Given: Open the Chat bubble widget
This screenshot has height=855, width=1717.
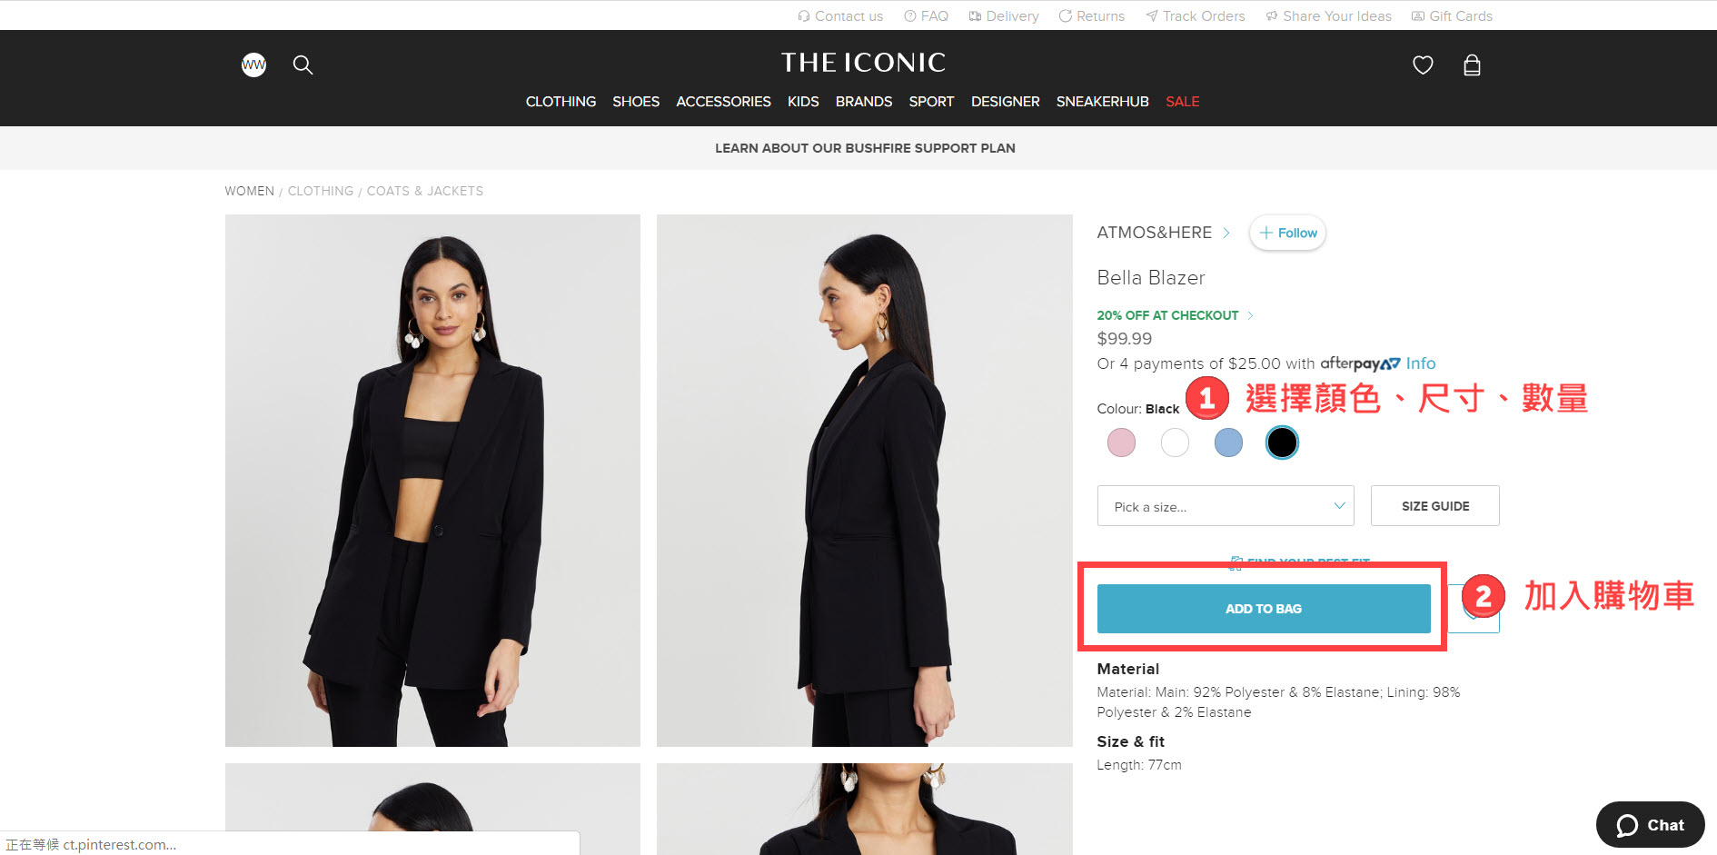Looking at the screenshot, I should click(1650, 825).
